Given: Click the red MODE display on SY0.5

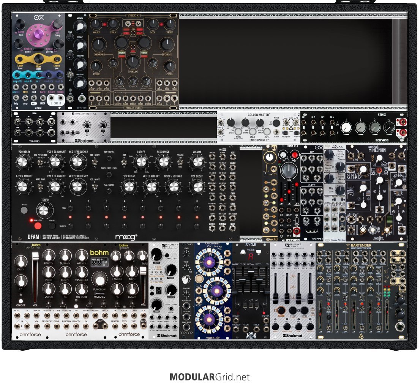Looking at the screenshot, I should click(x=251, y=256).
